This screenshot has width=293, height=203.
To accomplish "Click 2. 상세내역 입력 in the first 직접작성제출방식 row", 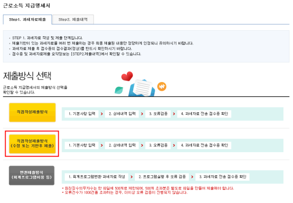I will 122,114.
